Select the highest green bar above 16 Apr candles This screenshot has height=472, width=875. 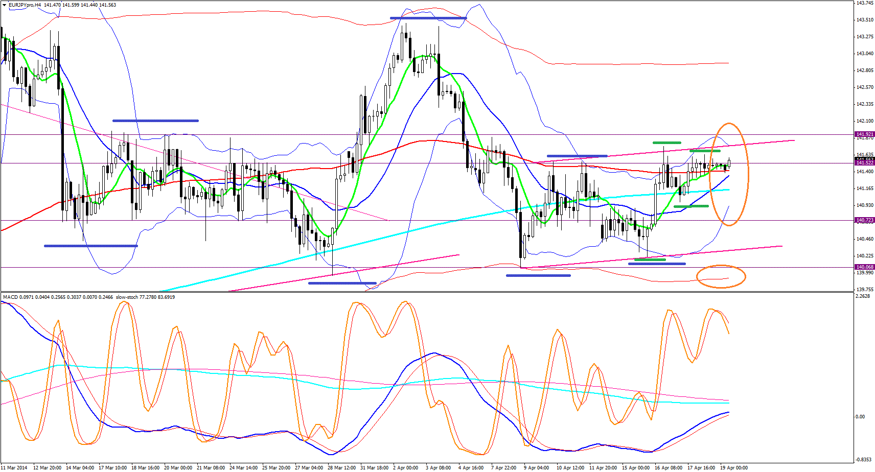pos(666,143)
